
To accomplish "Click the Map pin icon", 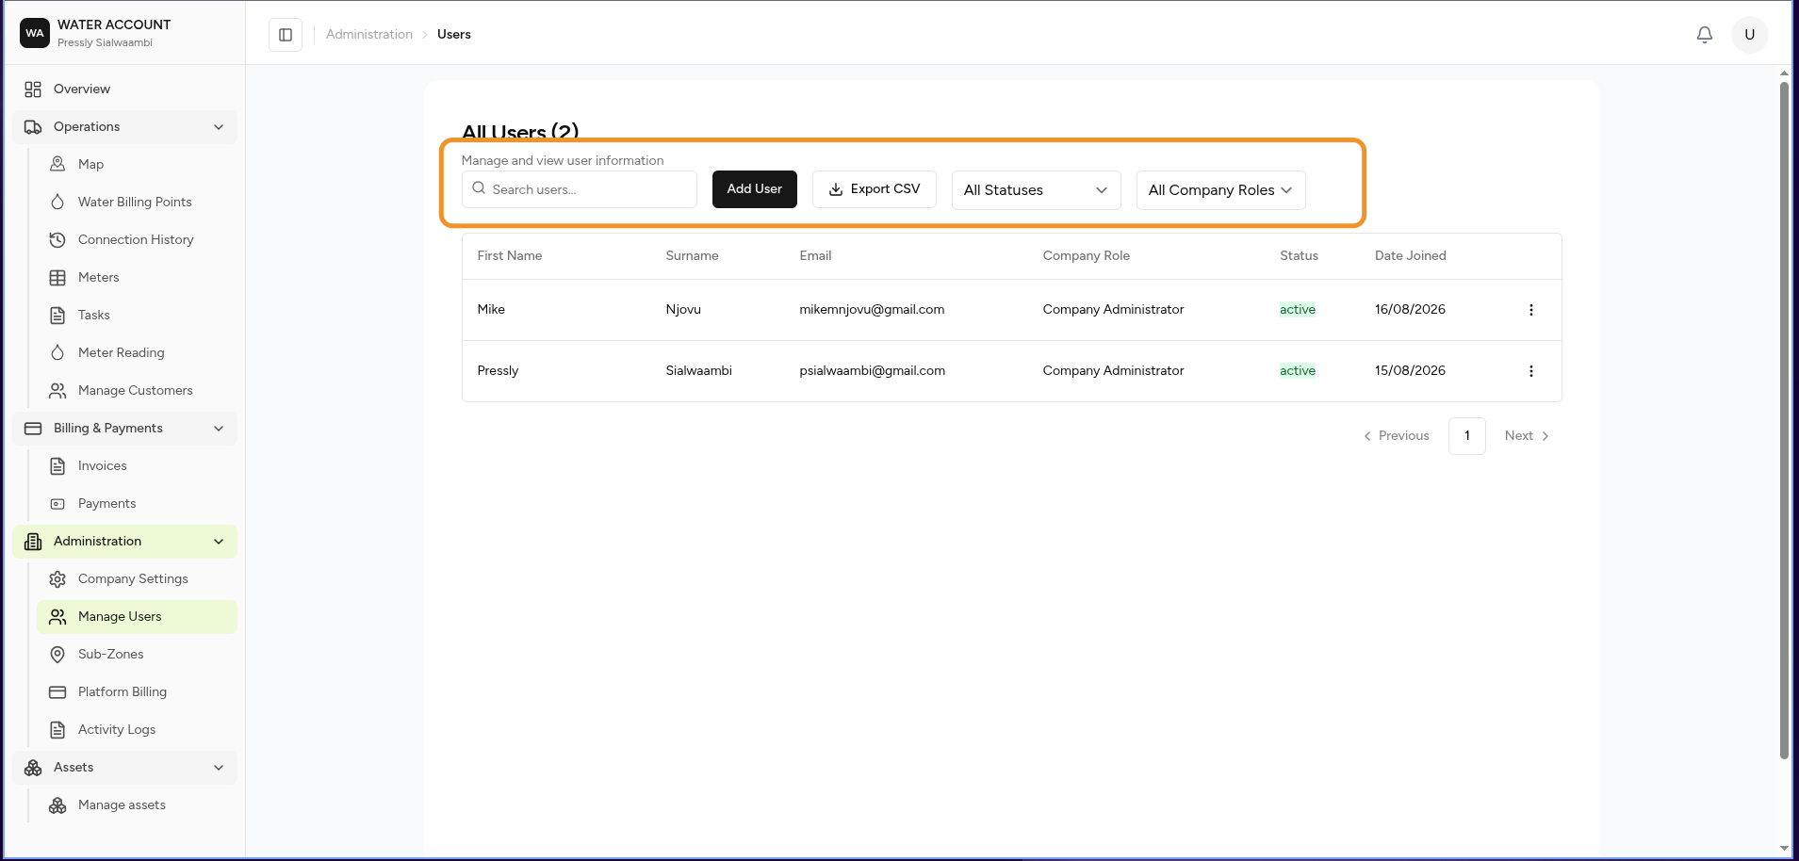I will point(57,164).
